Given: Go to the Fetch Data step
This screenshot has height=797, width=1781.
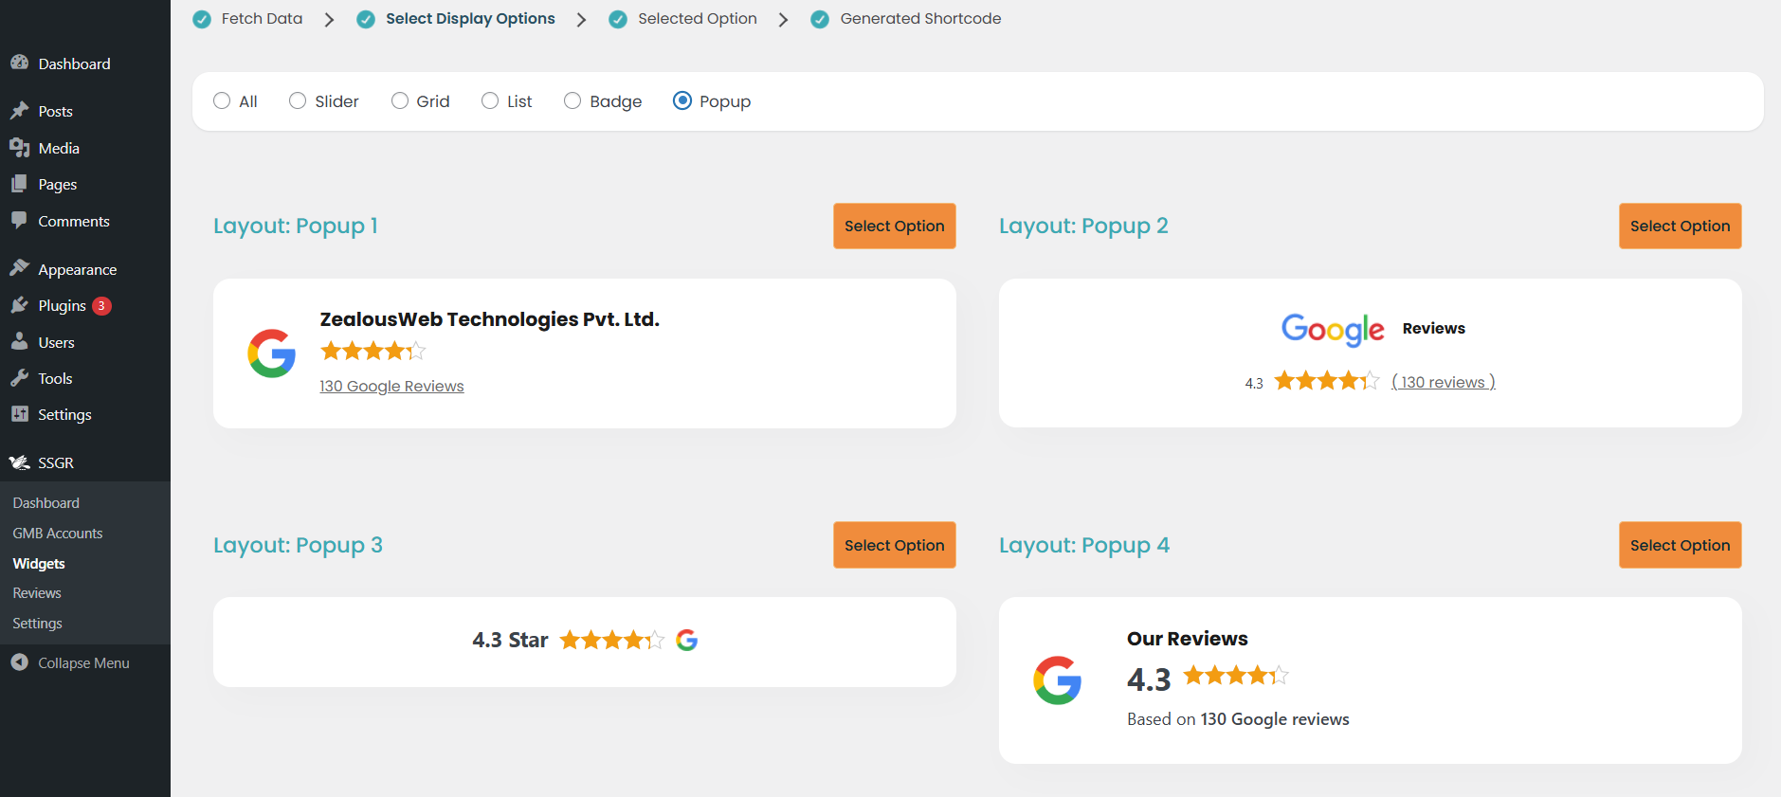Looking at the screenshot, I should pos(262,19).
